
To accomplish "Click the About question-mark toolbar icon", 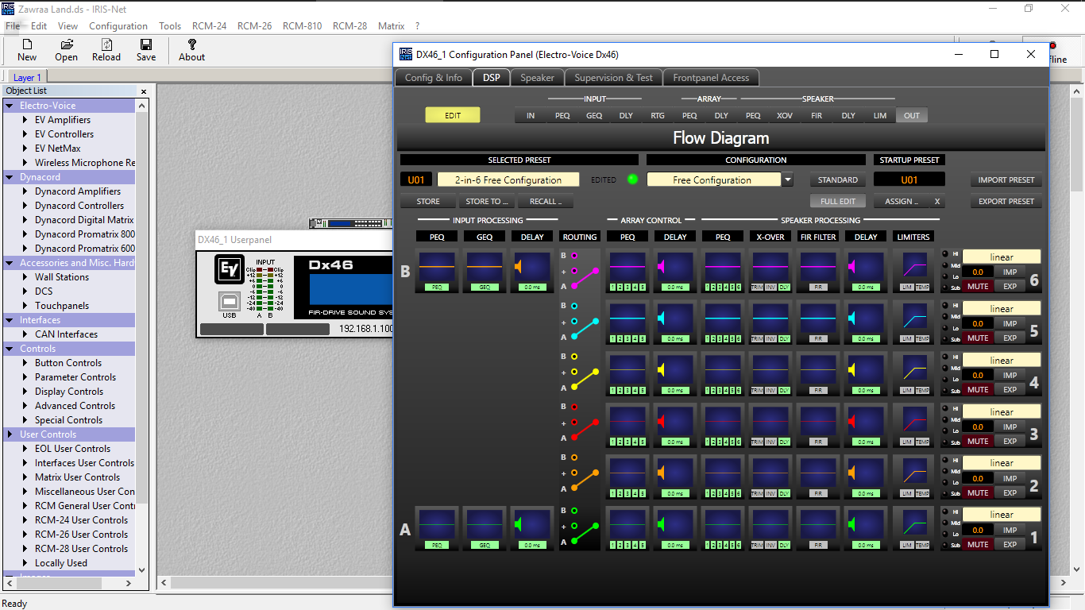I will coord(191,44).
